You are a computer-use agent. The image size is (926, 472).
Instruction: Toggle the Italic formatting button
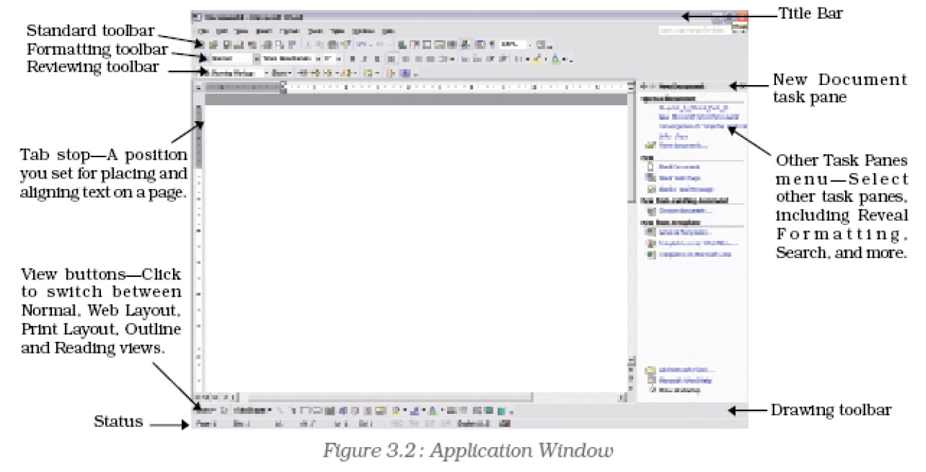click(363, 59)
